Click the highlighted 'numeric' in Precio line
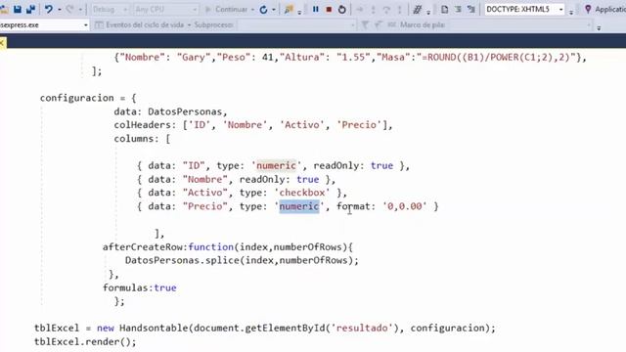 pyautogui.click(x=299, y=206)
